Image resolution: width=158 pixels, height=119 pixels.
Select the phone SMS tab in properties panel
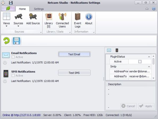point(117,50)
